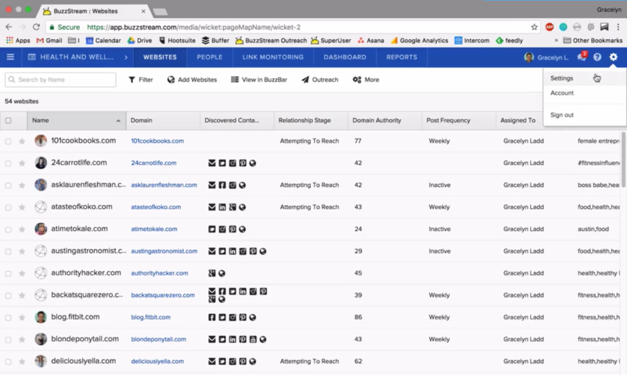Click the Facebook icon for asklaurenfleshman.com
Viewport: 627px width, 375px height.
coord(222,185)
